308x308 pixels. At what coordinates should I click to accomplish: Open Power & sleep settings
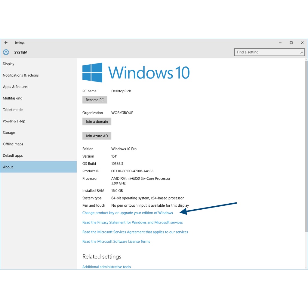click(x=14, y=121)
